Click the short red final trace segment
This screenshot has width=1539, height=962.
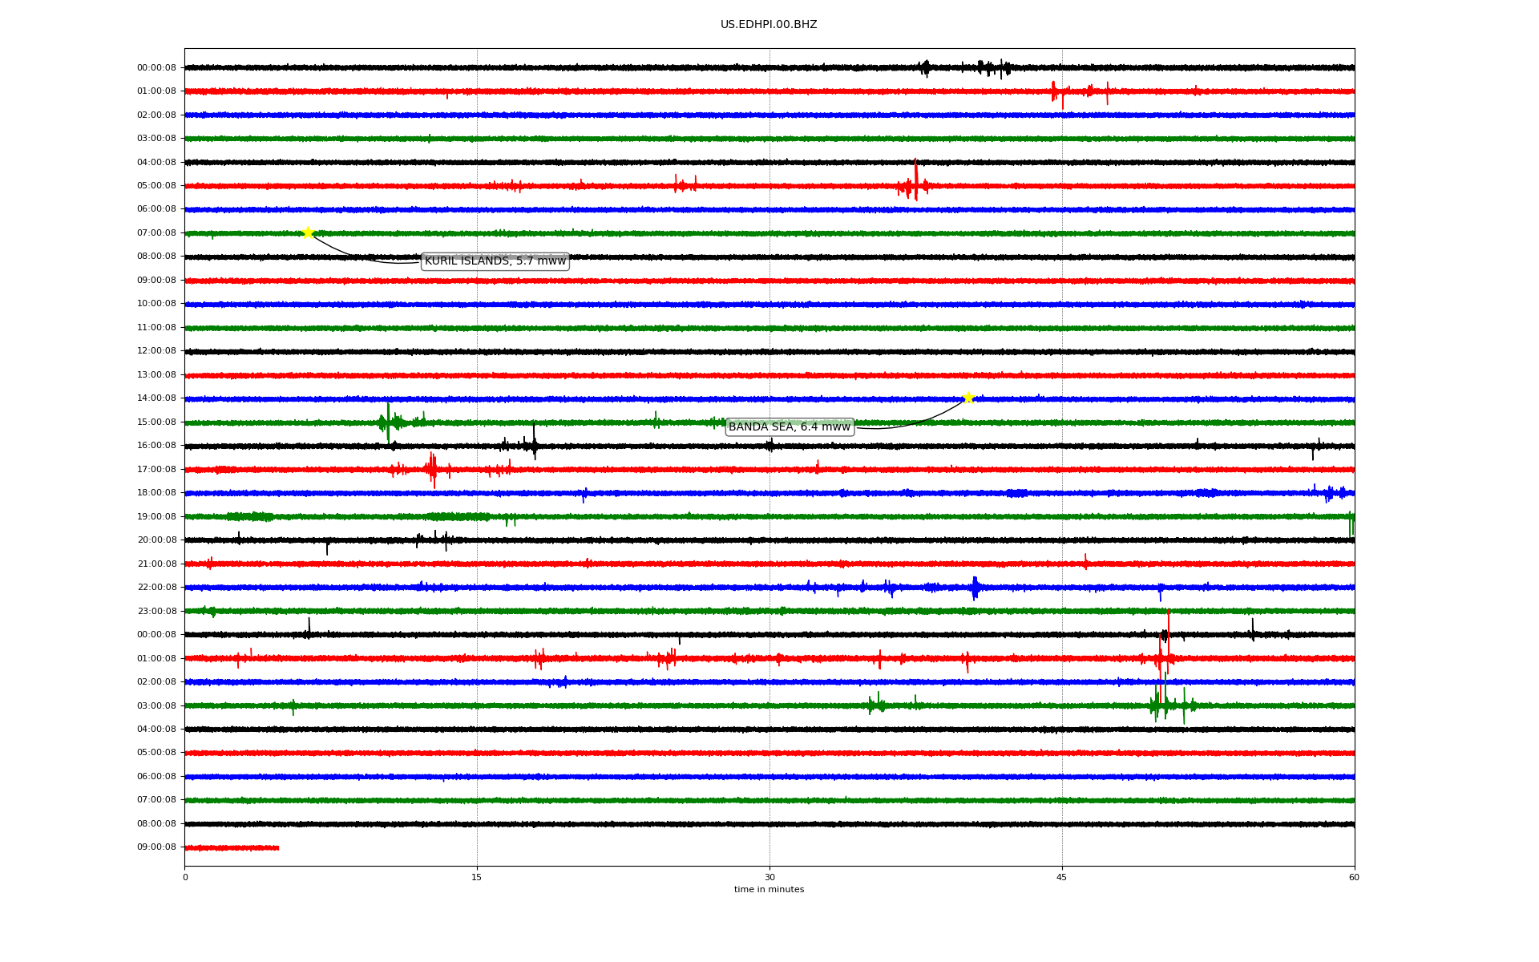(x=232, y=847)
